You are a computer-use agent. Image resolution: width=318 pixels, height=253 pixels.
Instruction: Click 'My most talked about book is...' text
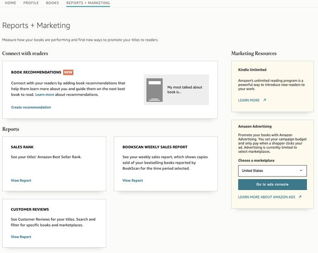tap(185, 89)
